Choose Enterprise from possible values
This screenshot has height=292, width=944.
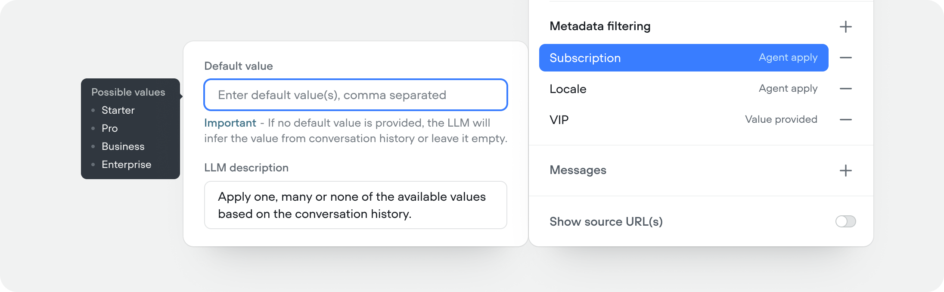point(126,164)
